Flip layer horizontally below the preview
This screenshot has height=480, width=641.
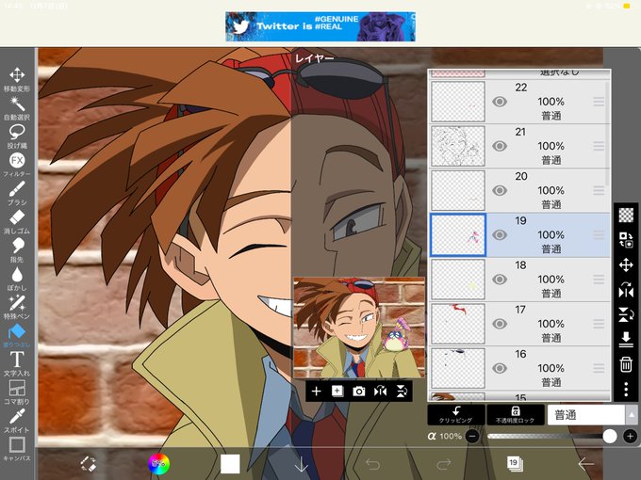point(380,392)
